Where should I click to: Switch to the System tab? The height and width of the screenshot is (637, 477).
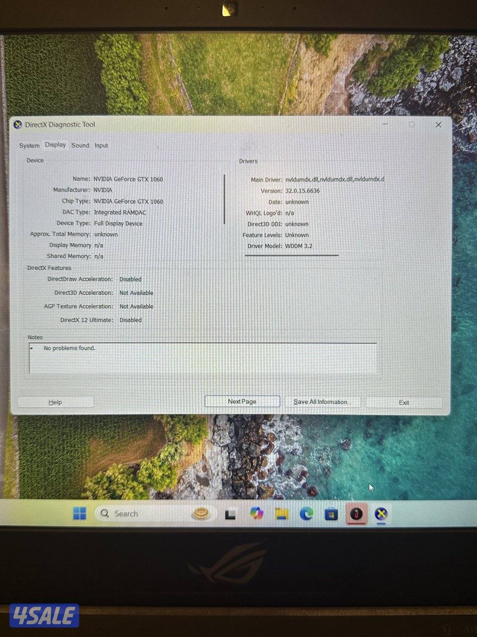coord(29,146)
